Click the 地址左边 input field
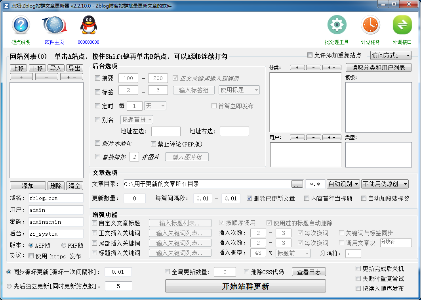Screen dimensions: 421x300 (166, 131)
